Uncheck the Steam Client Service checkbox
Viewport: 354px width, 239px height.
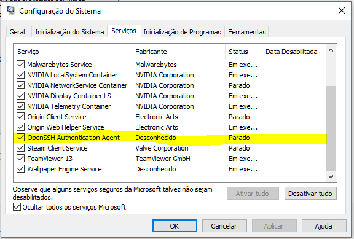pyautogui.click(x=20, y=148)
